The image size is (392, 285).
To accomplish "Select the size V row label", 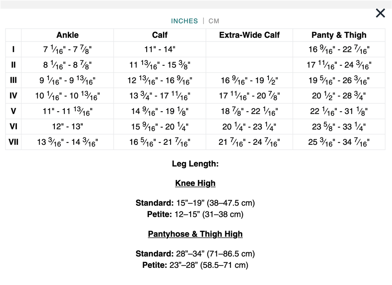I will (x=13, y=111).
